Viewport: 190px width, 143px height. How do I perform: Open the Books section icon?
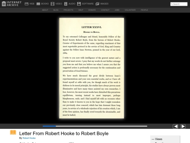click(x=38, y=4)
